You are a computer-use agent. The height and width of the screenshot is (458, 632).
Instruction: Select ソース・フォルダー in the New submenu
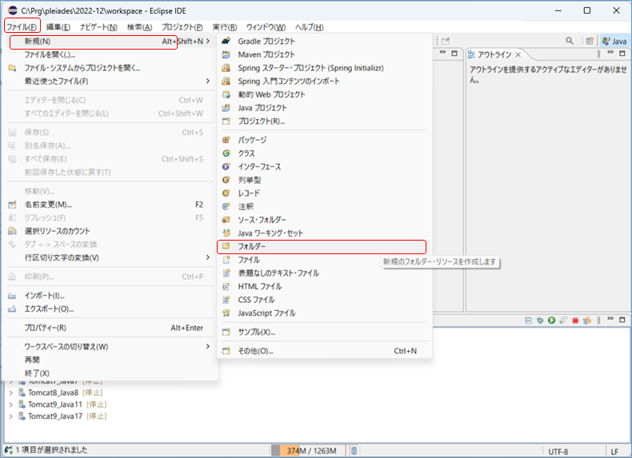324,220
